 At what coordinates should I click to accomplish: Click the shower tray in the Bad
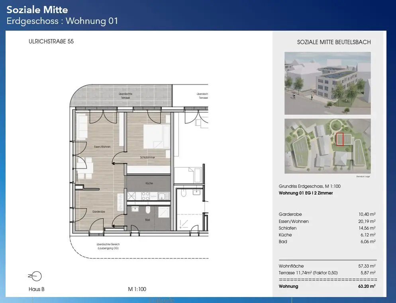[163, 213]
